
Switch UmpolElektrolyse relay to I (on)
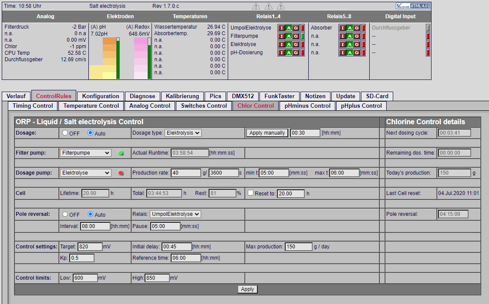282,28
